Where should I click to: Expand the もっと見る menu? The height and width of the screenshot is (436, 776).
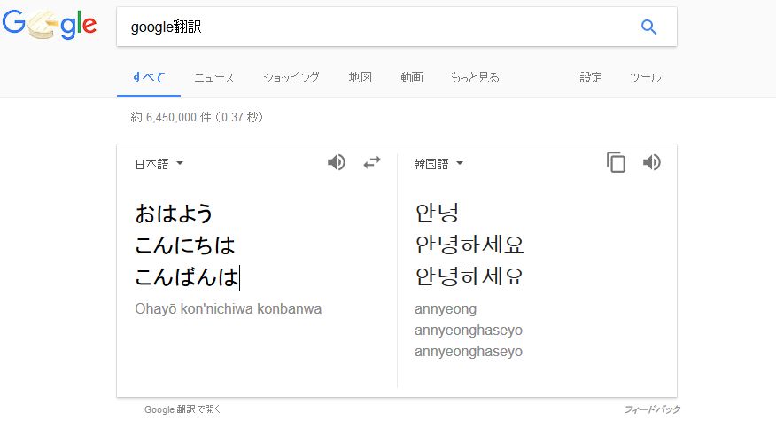point(475,77)
